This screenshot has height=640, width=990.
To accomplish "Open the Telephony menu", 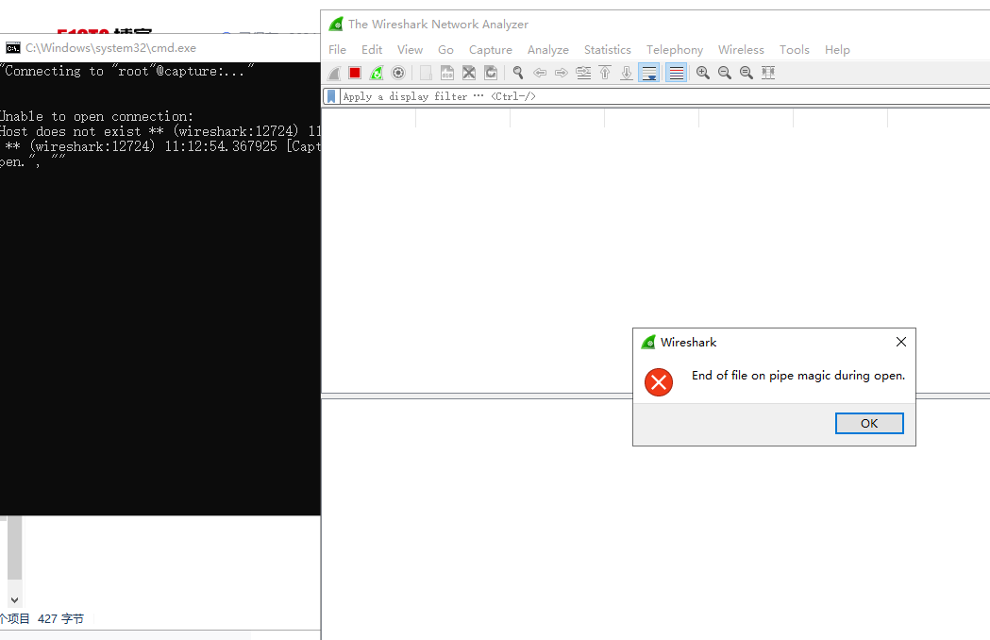I will [x=674, y=50].
